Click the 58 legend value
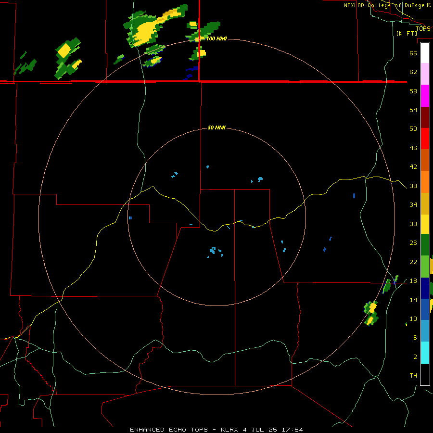This screenshot has height=433, width=433. (413, 91)
